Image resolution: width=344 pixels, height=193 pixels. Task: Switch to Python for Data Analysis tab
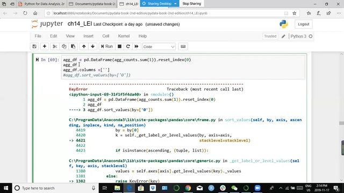click(x=42, y=4)
